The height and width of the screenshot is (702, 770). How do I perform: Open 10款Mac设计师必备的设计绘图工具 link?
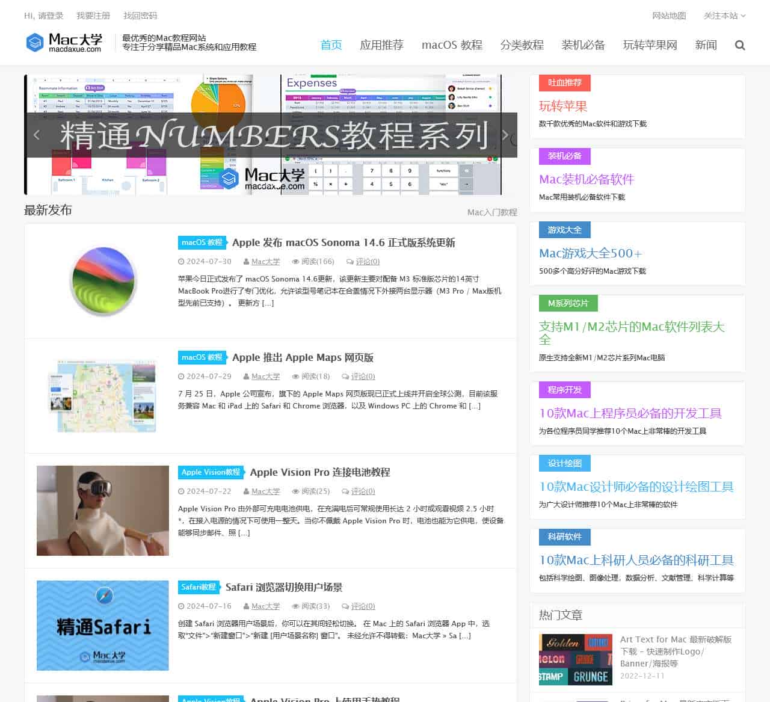point(636,487)
